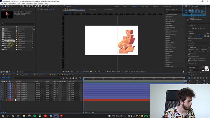Toggle audio inclusion in the Preview panel
The height and width of the screenshot is (118, 210).
[x=202, y=36]
